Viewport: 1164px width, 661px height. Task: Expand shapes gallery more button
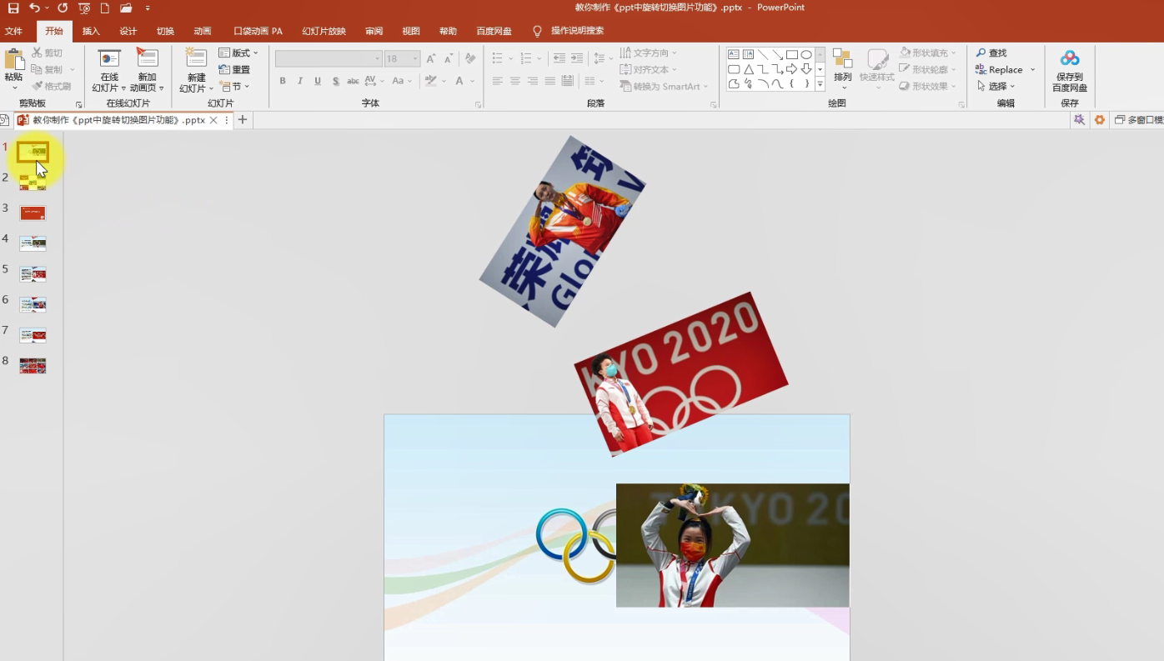[820, 84]
